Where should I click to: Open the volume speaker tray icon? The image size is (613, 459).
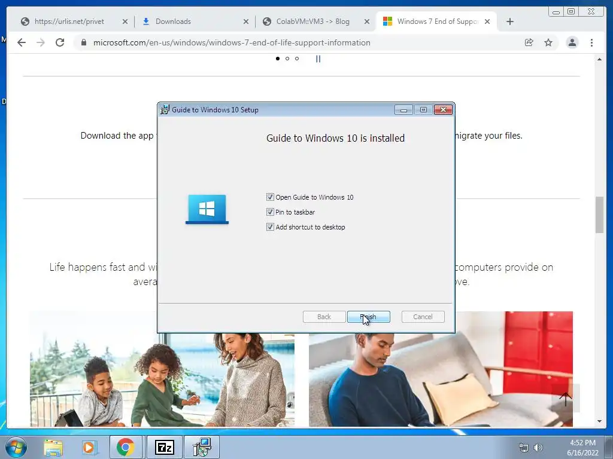click(538, 448)
